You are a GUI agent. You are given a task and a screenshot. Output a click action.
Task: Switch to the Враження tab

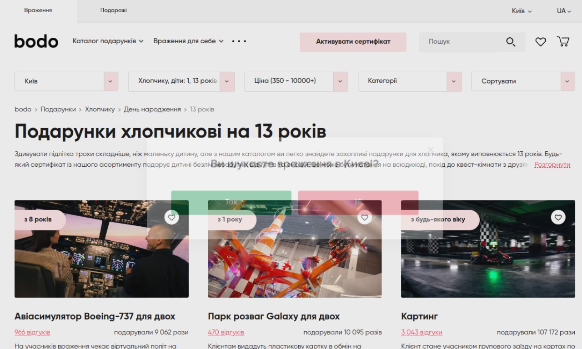coord(38,10)
